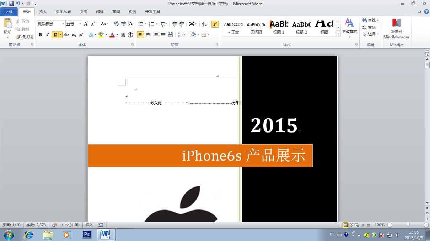The width and height of the screenshot is (430, 241).
Task: Click the zoom slider handle
Action: pyautogui.click(x=408, y=225)
